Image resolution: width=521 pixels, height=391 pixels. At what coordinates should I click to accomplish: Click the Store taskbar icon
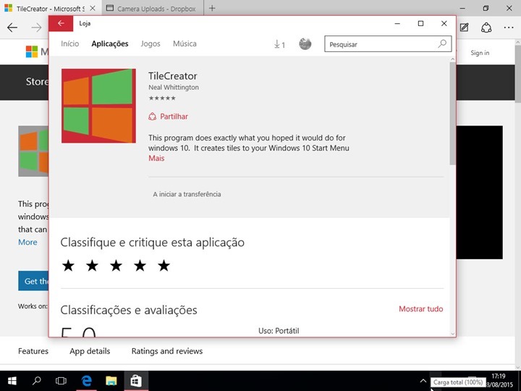(136, 381)
